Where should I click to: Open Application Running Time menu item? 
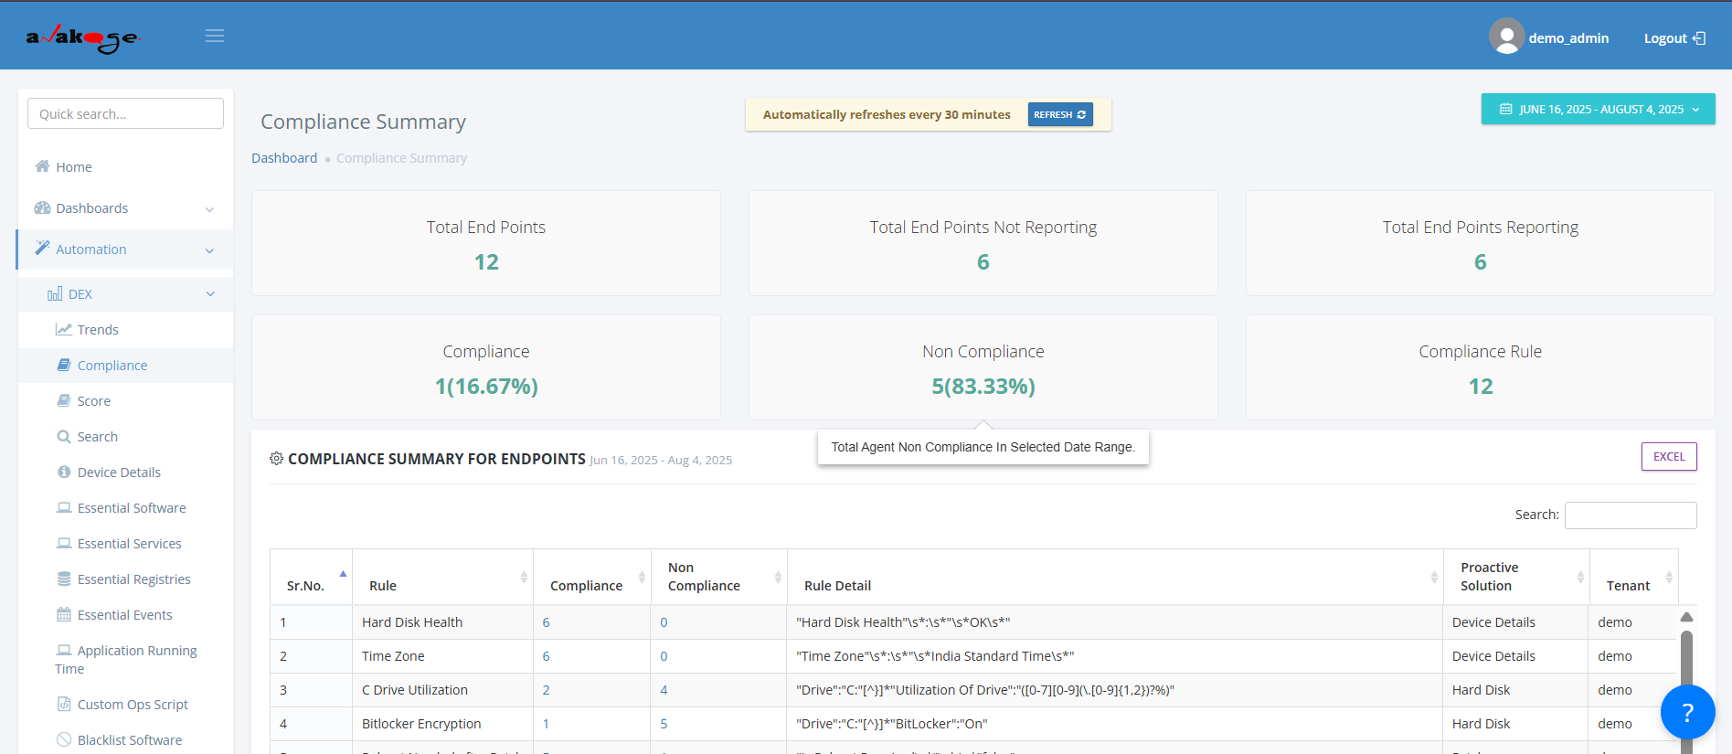[125, 659]
